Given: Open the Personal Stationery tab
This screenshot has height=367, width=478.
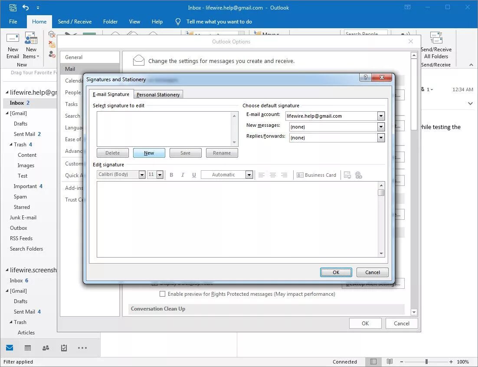Looking at the screenshot, I should 158,95.
